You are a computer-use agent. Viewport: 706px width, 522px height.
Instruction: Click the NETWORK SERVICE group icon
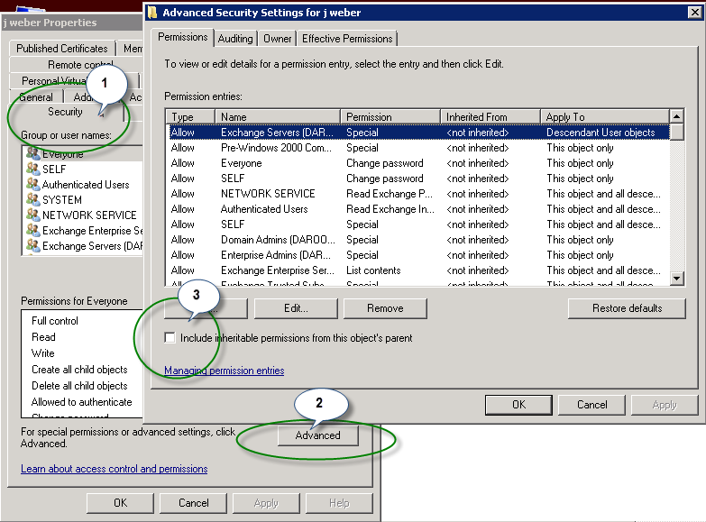pyautogui.click(x=32, y=215)
